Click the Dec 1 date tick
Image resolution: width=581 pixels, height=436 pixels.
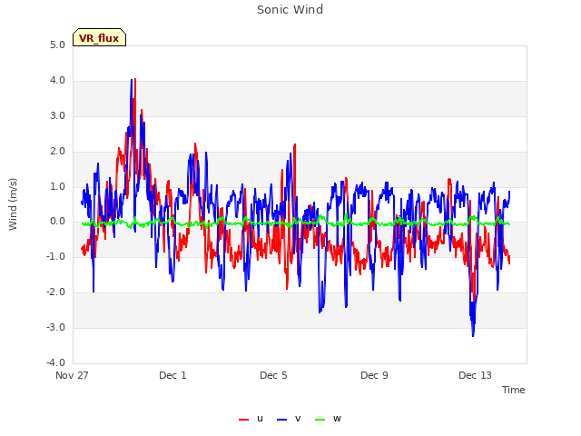(172, 375)
